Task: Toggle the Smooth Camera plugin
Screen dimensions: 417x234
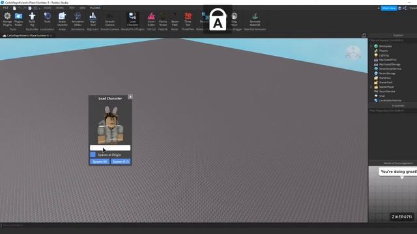Action: click(110, 19)
